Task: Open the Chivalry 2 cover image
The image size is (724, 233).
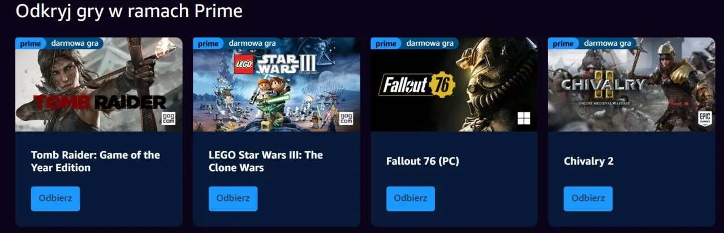Action: [x=632, y=85]
